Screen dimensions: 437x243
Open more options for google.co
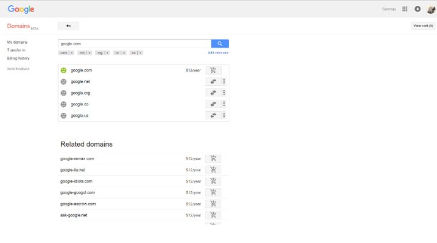pos(224,104)
